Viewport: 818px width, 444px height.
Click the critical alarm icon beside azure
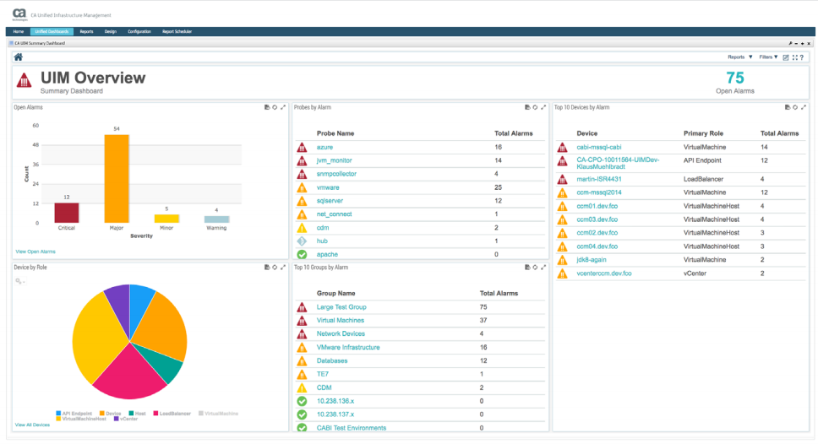[x=302, y=148]
